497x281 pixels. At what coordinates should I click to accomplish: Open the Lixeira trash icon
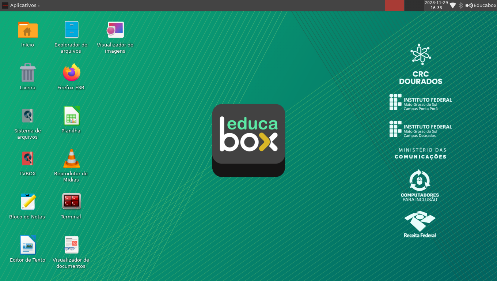point(28,72)
